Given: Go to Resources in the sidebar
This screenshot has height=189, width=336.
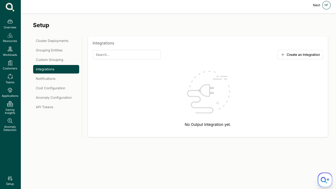Looking at the screenshot, I should point(10,38).
